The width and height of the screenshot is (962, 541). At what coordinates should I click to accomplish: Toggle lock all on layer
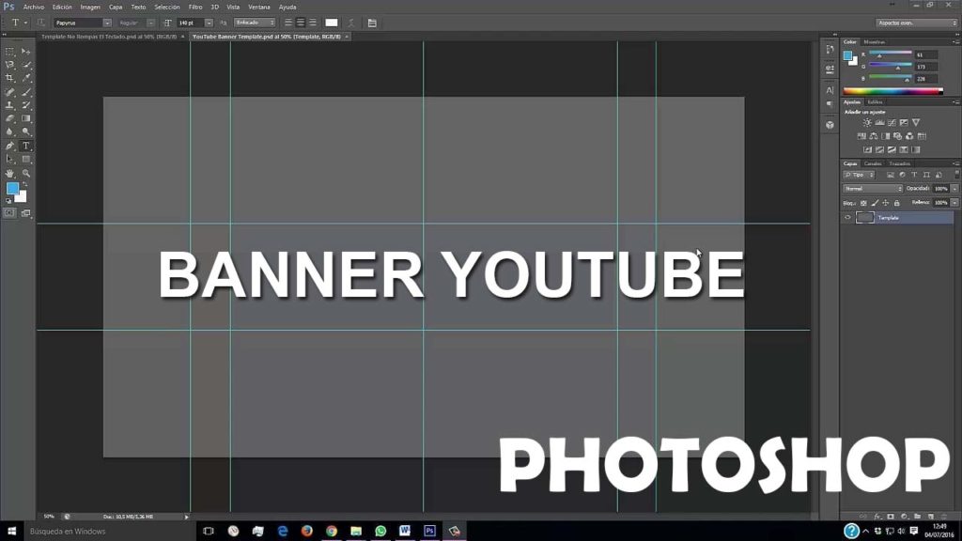coord(897,203)
